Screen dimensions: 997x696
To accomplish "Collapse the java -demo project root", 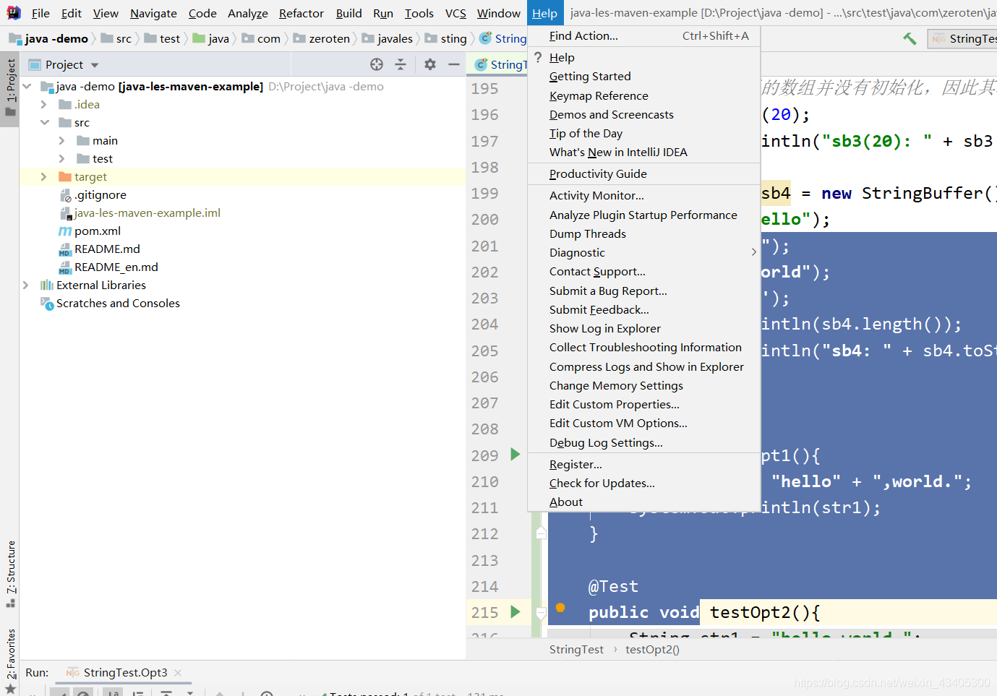I will pos(26,87).
